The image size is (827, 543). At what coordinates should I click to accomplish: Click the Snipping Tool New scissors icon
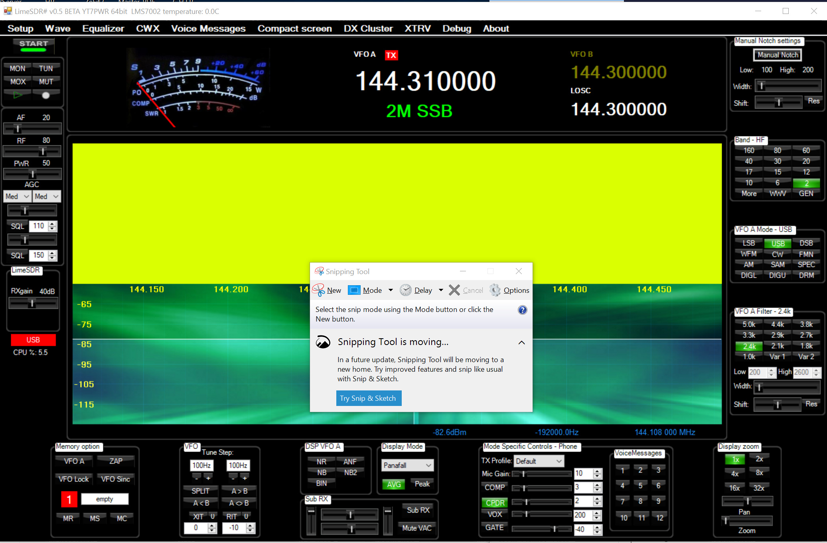click(318, 290)
